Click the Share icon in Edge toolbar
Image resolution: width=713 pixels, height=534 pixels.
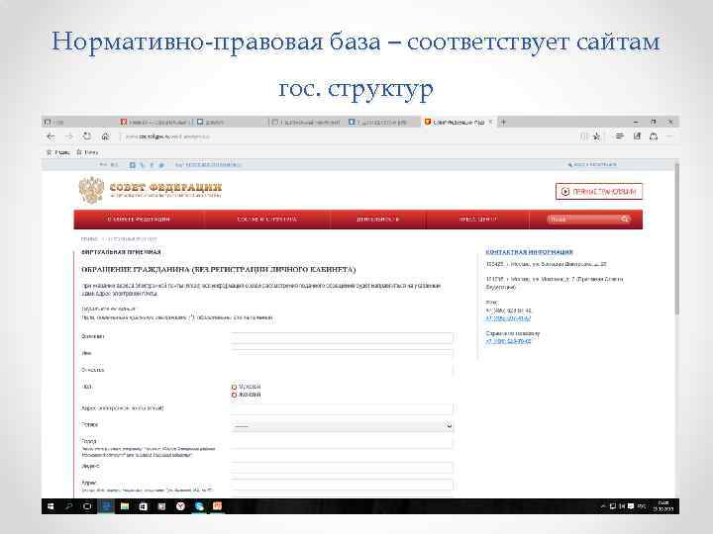pos(654,136)
